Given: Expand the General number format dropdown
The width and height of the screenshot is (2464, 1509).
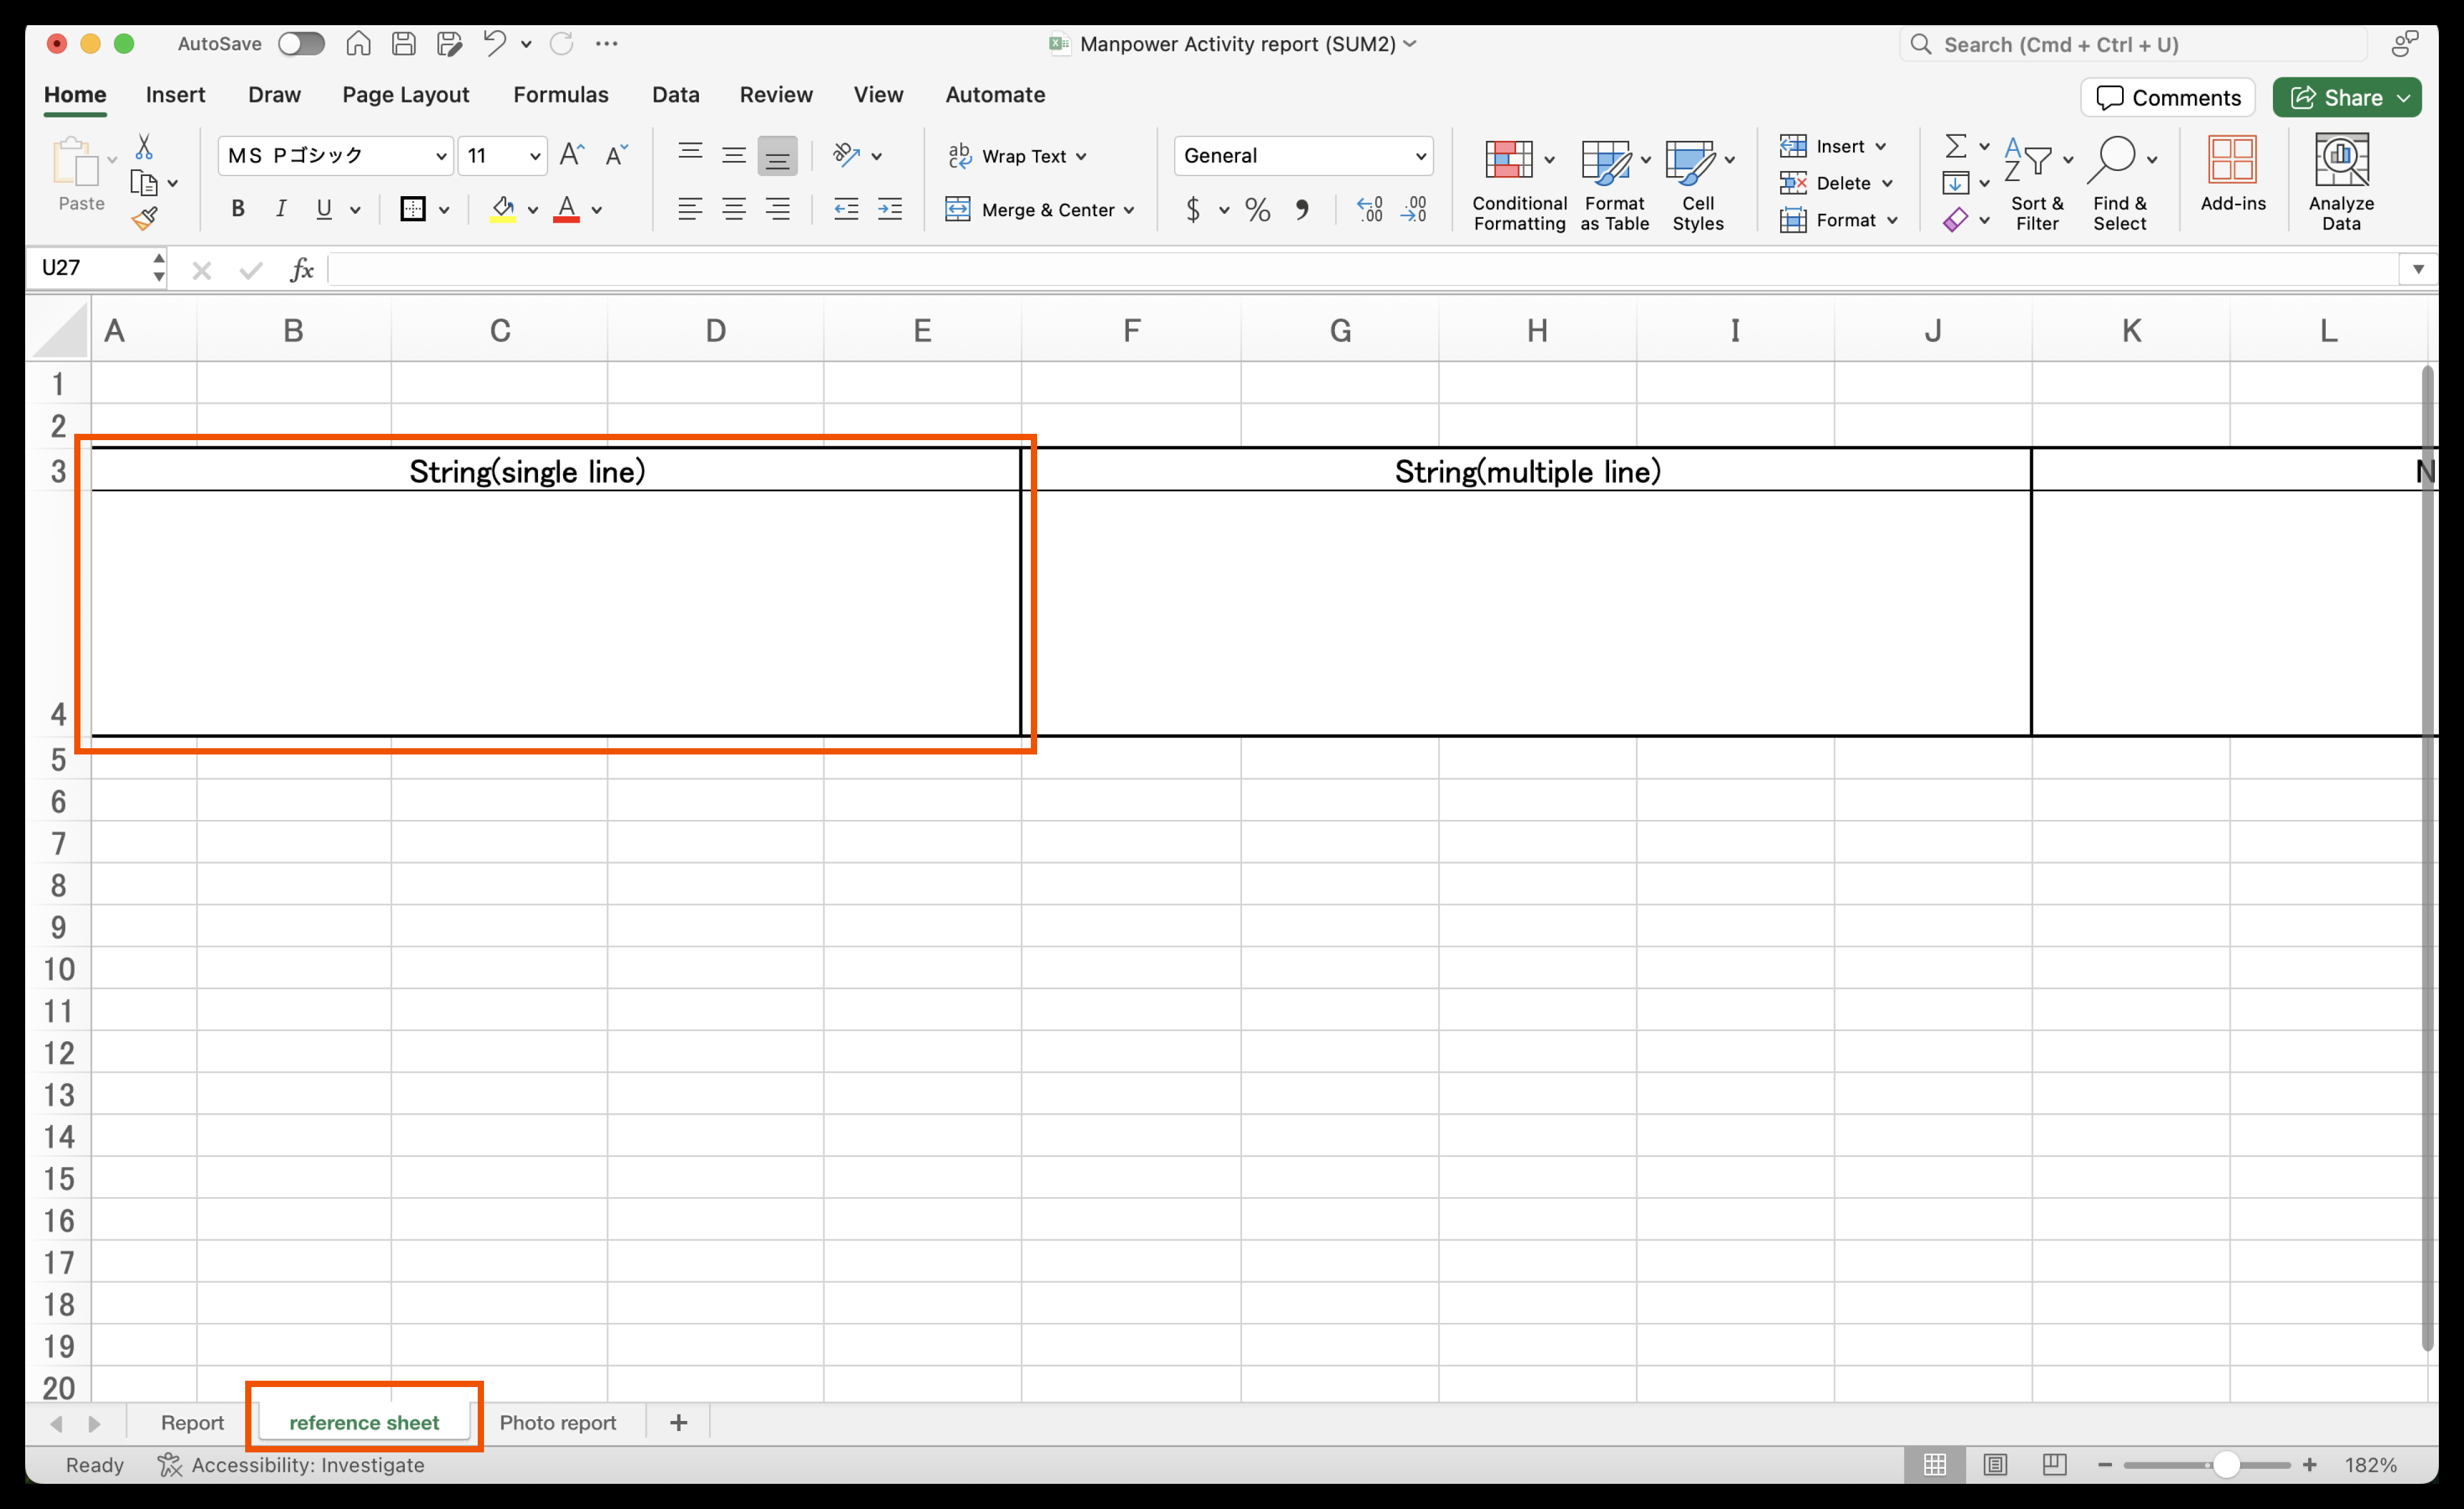Looking at the screenshot, I should pyautogui.click(x=1420, y=156).
